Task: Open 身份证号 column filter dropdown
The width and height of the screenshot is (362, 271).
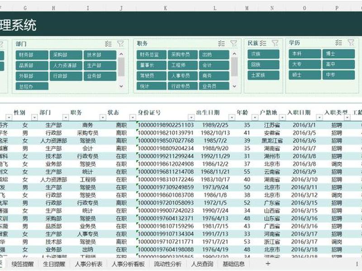Action: [x=191, y=117]
